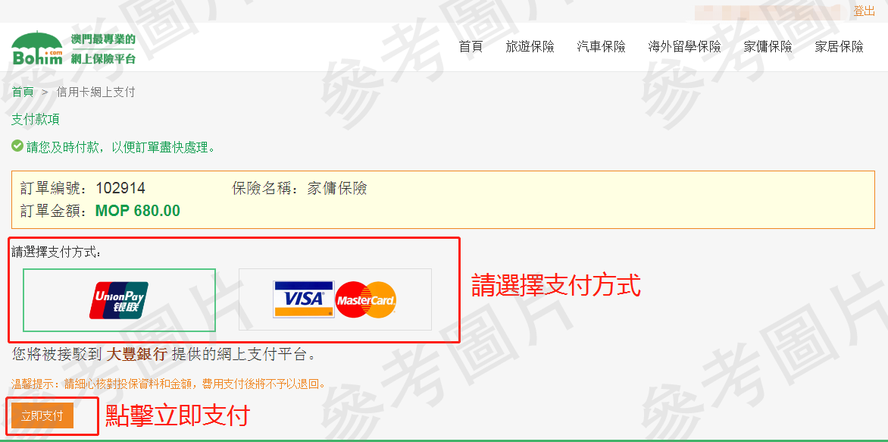Click the 登出 logout link

(865, 11)
